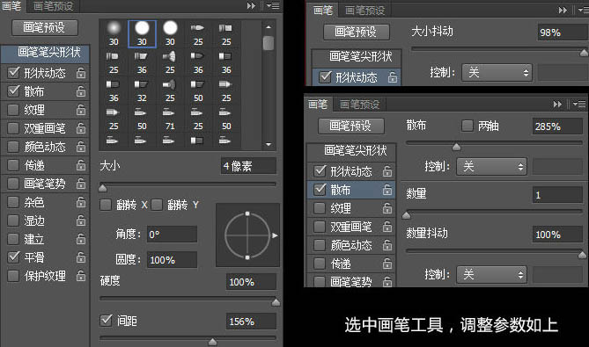Open 控制 dropdown below 数量抖动
This screenshot has width=589, height=347.
pos(491,275)
